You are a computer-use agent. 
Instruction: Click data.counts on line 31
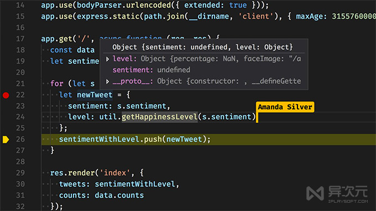point(119,195)
